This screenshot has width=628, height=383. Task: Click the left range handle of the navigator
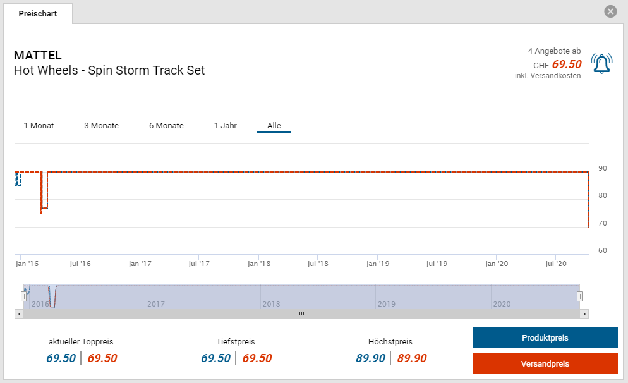[24, 296]
